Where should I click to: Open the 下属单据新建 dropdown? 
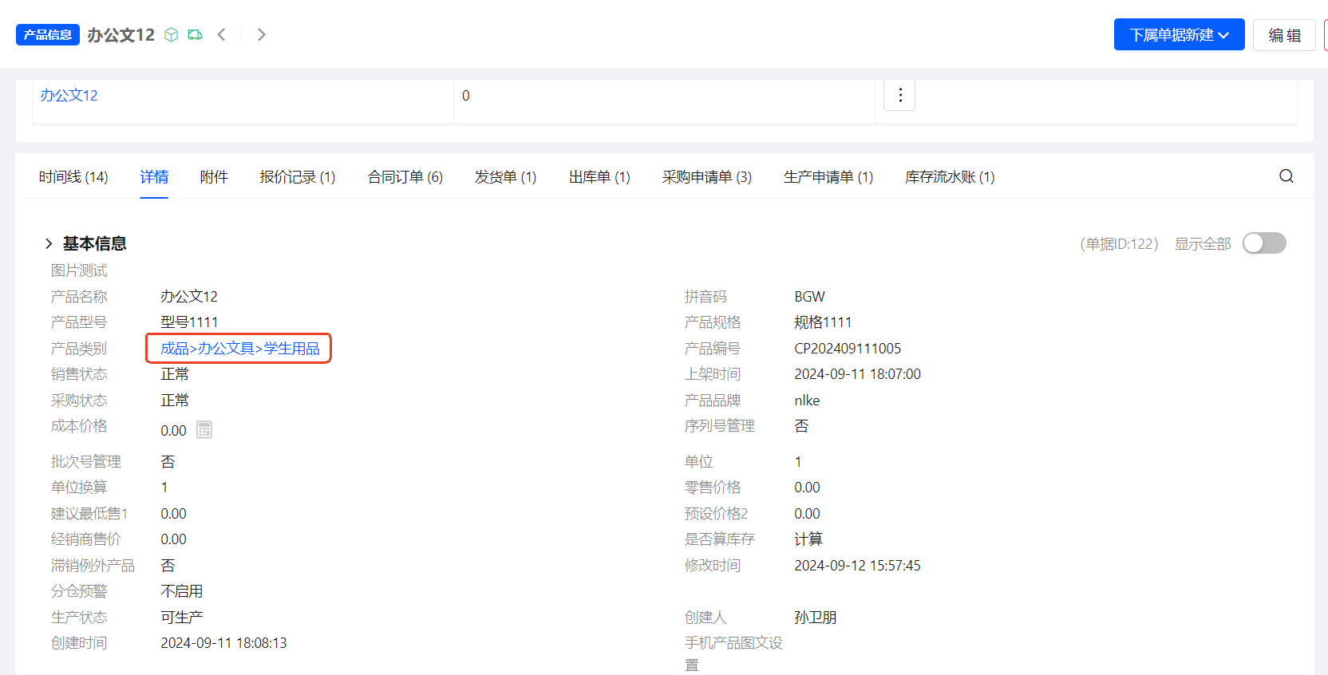click(x=1179, y=35)
